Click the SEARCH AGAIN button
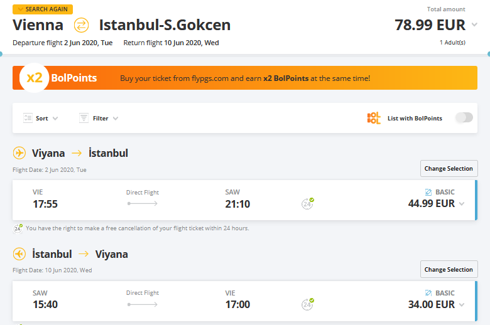Screen dimensions: 490x325 pos(43,9)
